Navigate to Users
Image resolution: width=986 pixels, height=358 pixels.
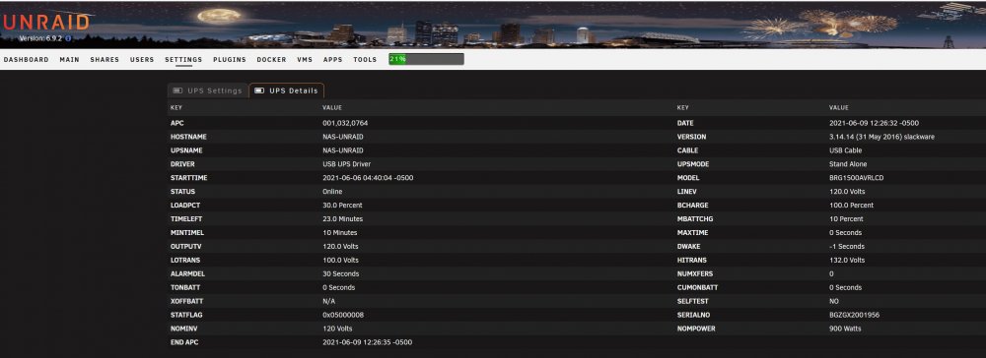tap(142, 60)
